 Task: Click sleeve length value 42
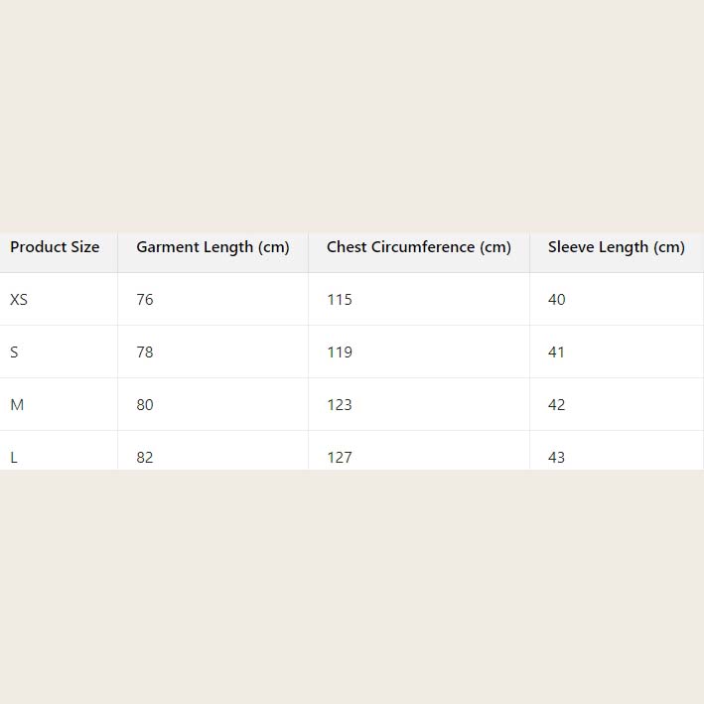(x=557, y=405)
